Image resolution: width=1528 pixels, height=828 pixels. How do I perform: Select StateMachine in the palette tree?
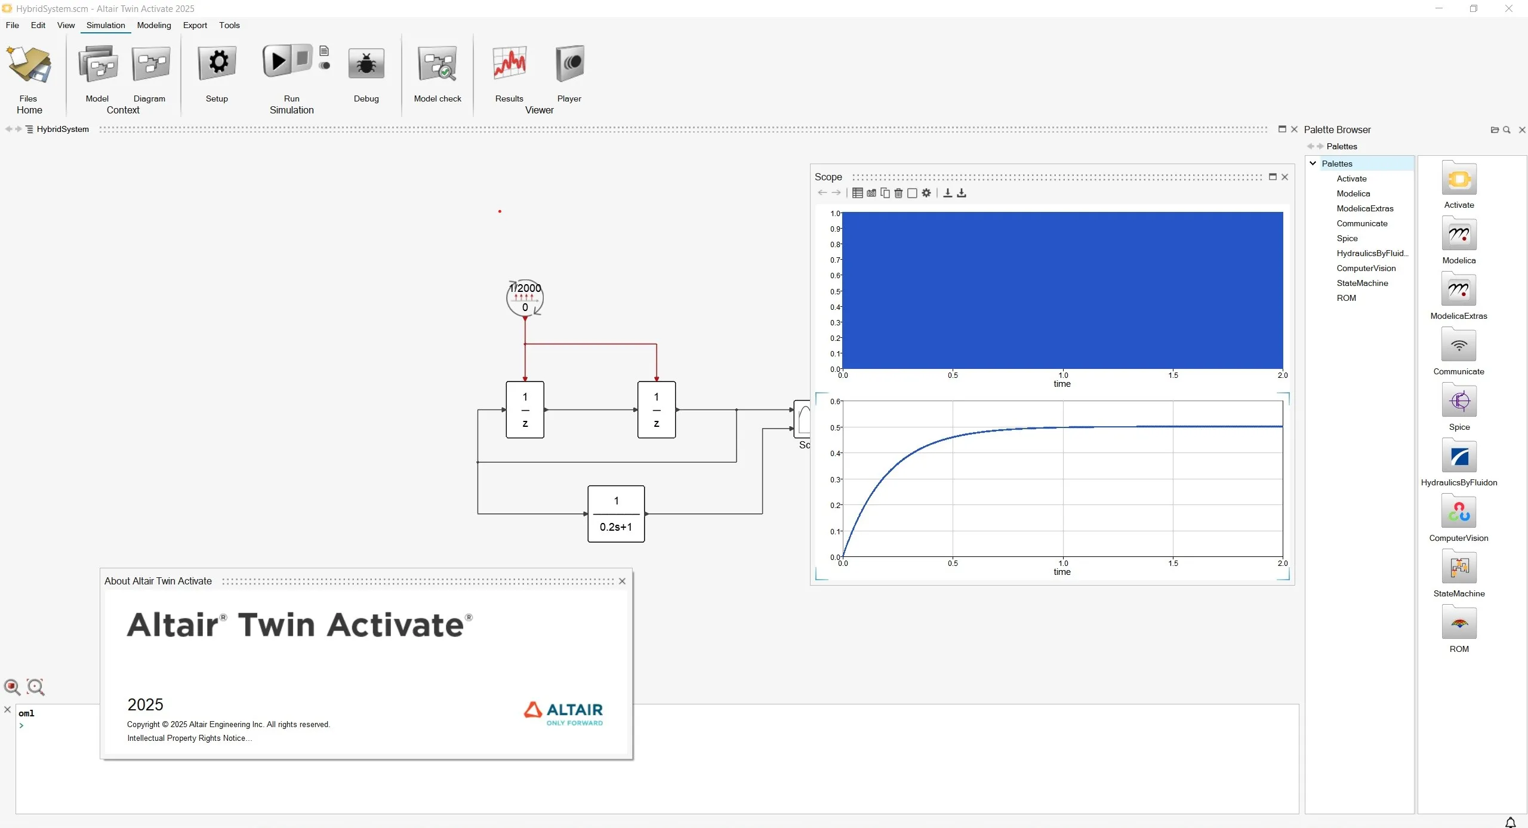click(1362, 283)
